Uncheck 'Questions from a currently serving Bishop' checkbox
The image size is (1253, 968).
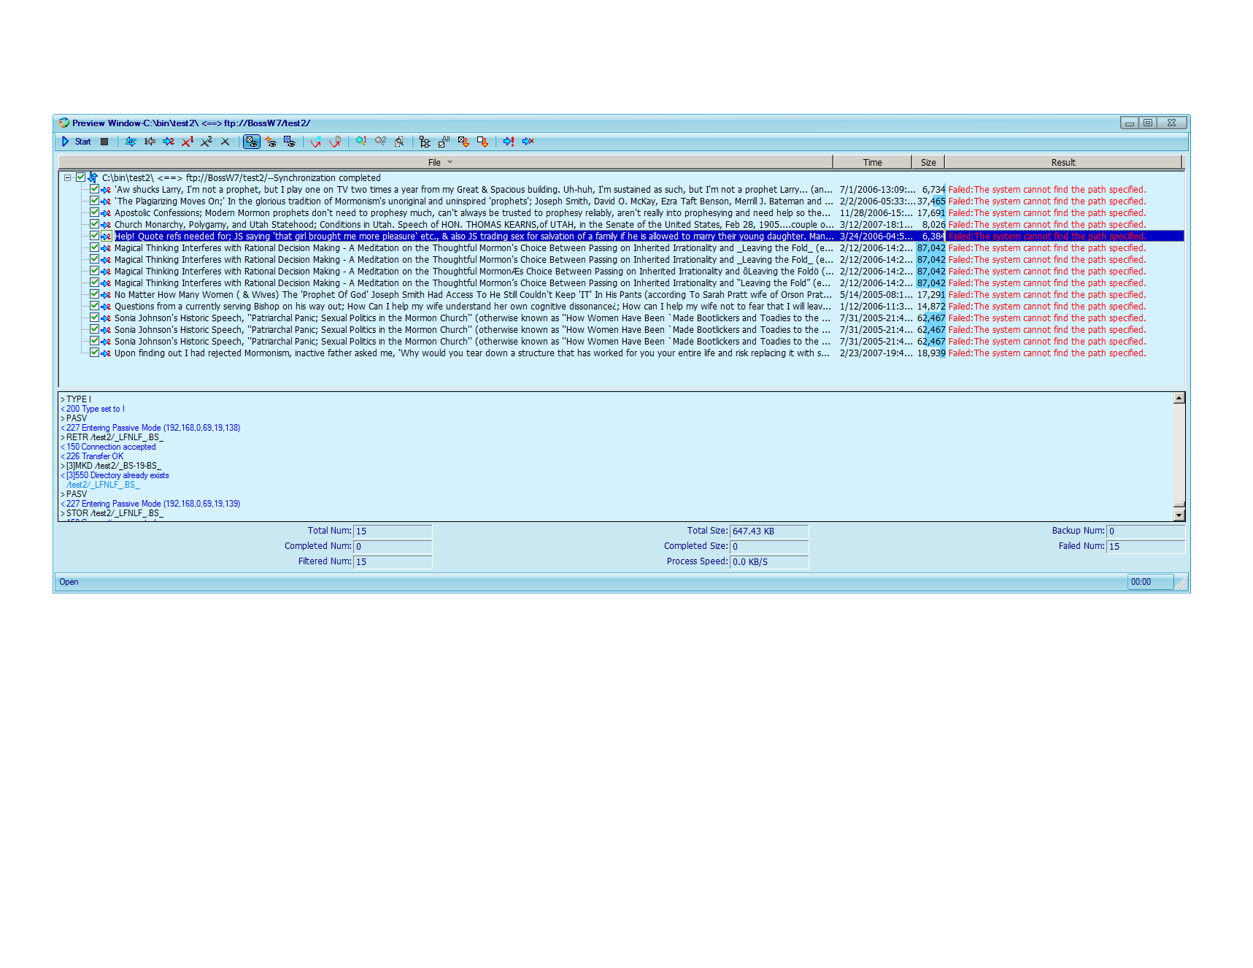(94, 306)
